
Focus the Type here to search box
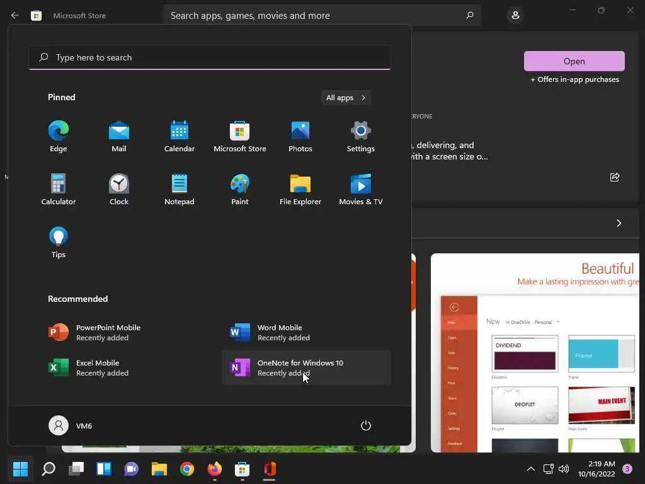[x=210, y=57]
